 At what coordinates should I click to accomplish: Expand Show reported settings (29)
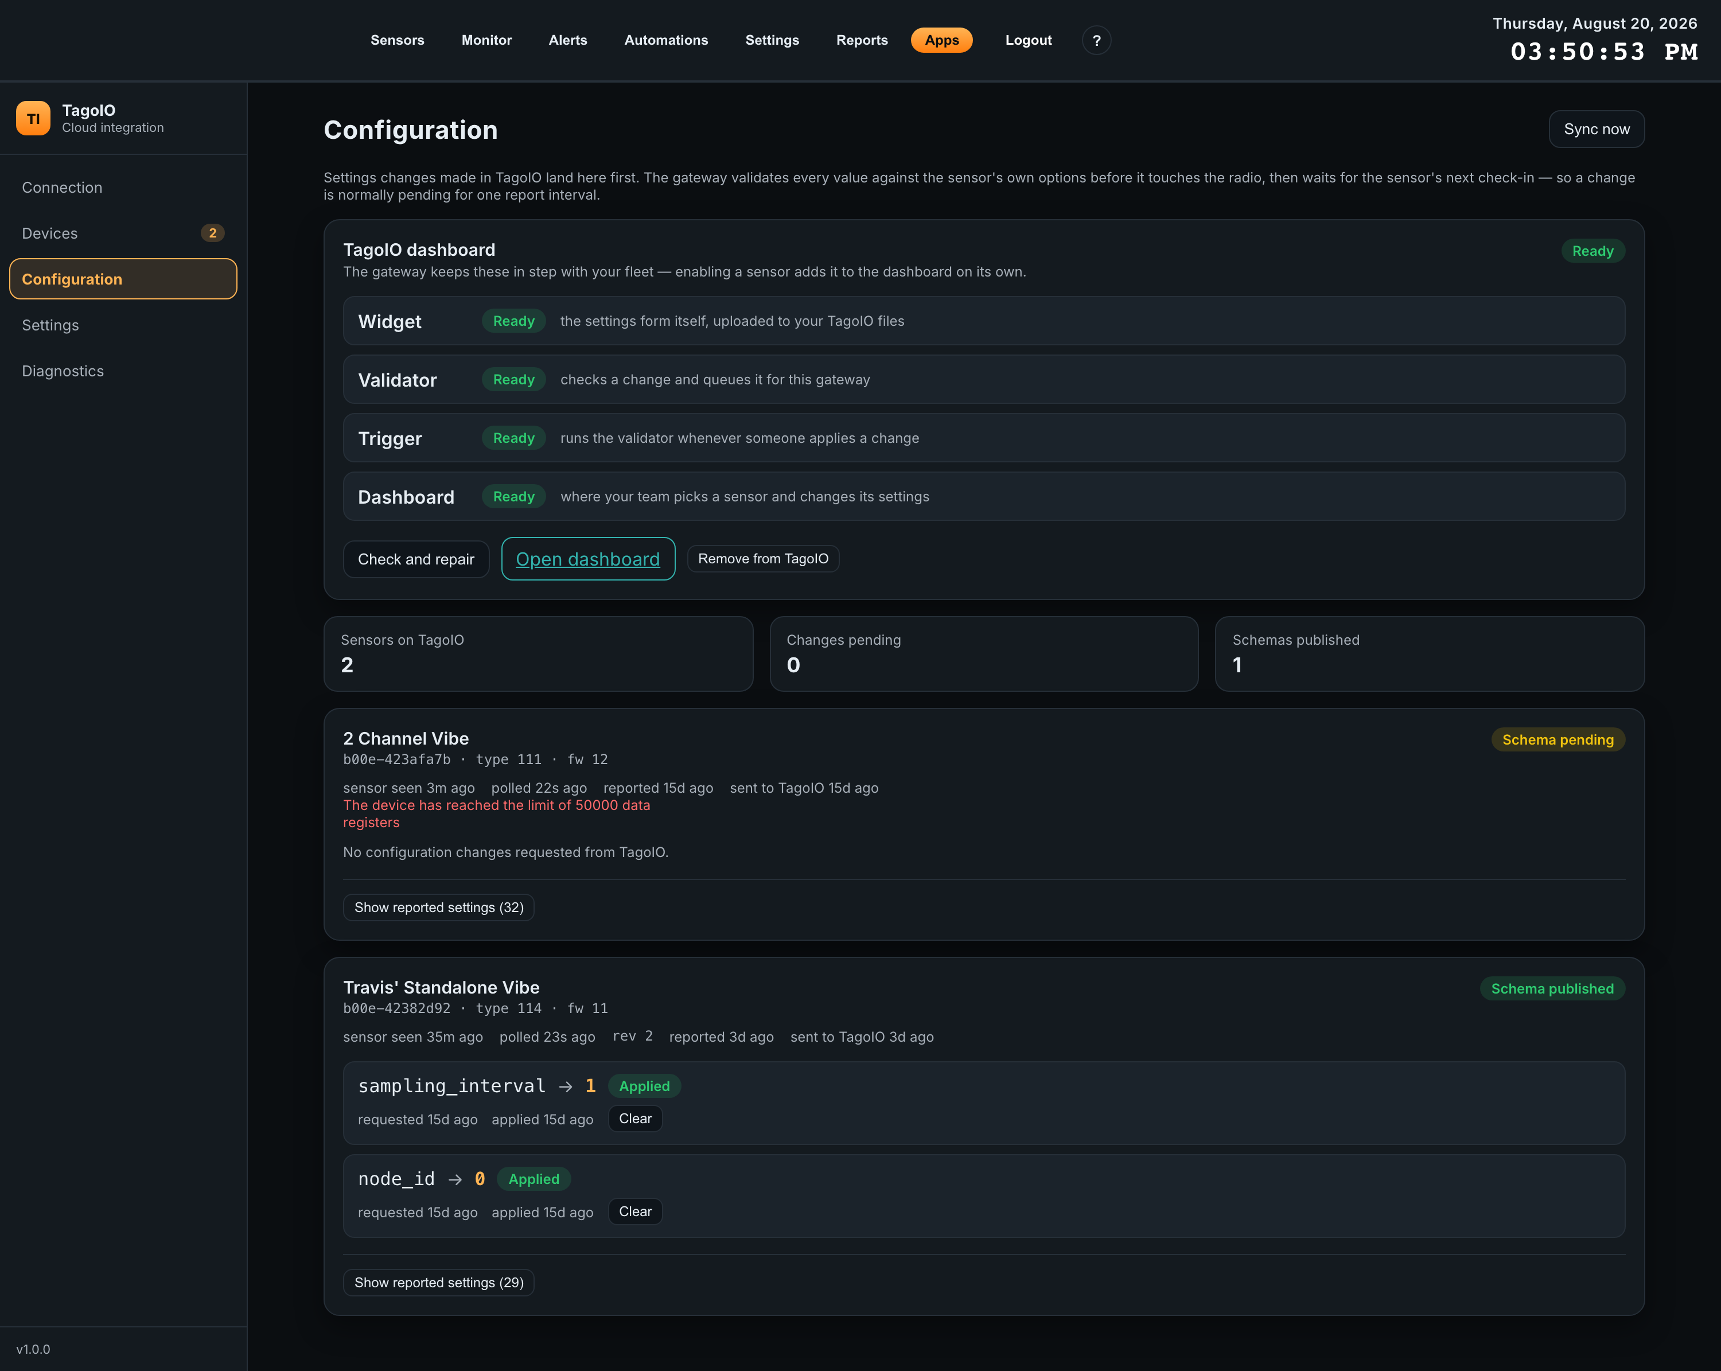438,1283
